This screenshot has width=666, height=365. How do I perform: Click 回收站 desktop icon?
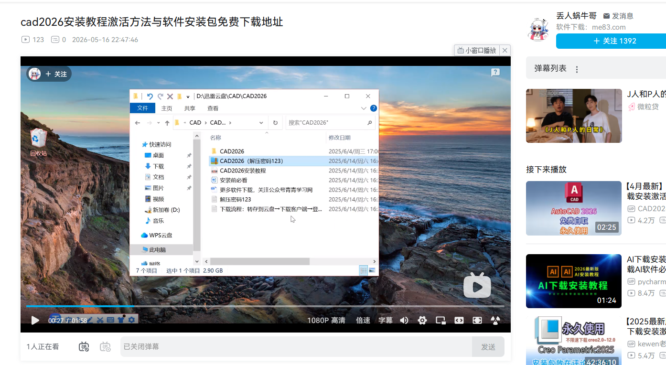coord(38,142)
